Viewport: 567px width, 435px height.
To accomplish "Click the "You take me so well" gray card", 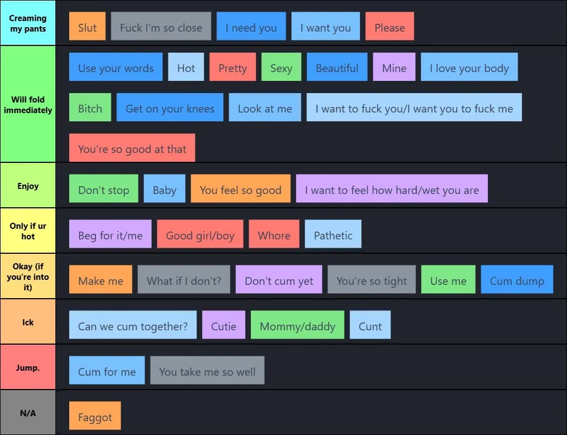I will click(x=207, y=371).
